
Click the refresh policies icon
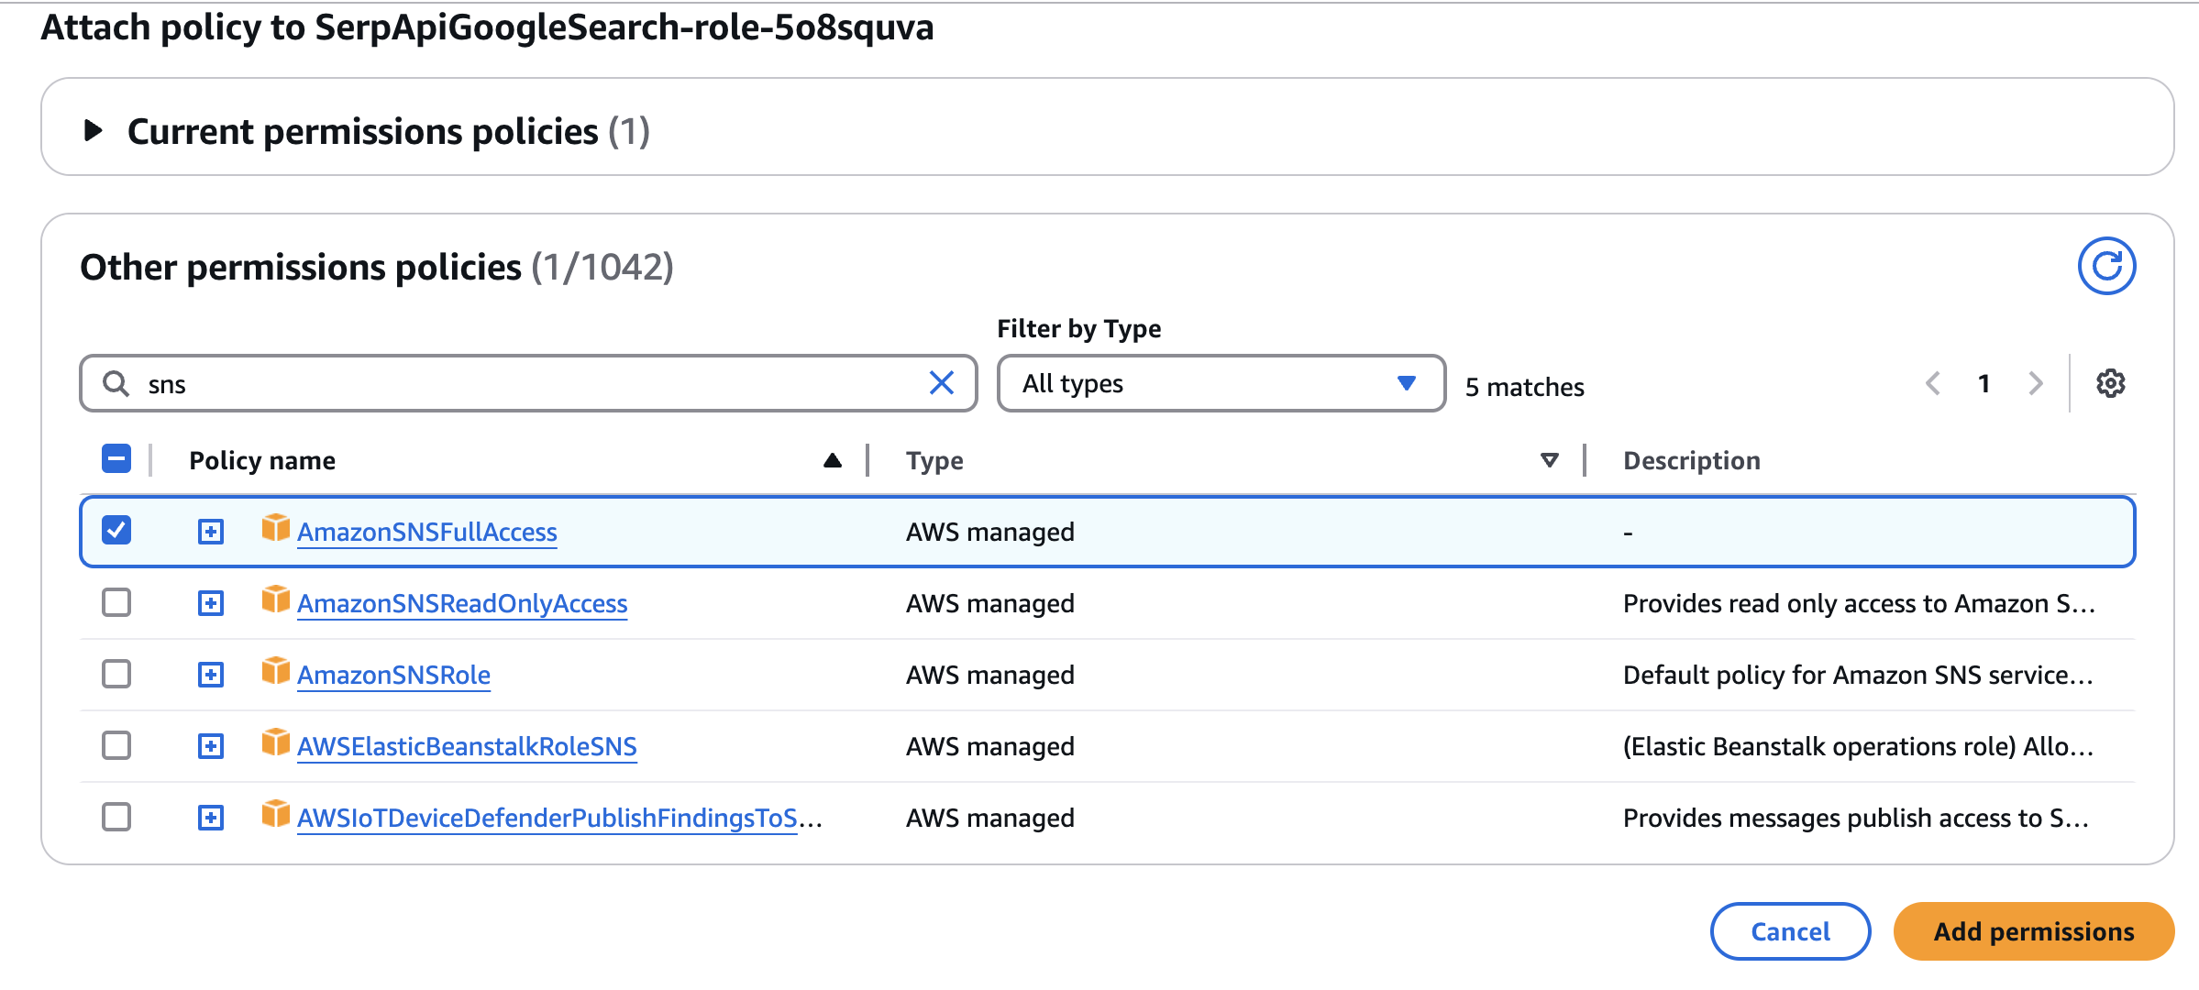coord(2105,266)
